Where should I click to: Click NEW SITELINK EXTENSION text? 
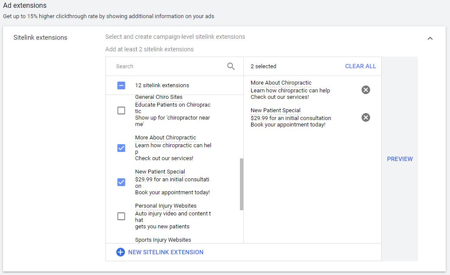click(x=166, y=252)
